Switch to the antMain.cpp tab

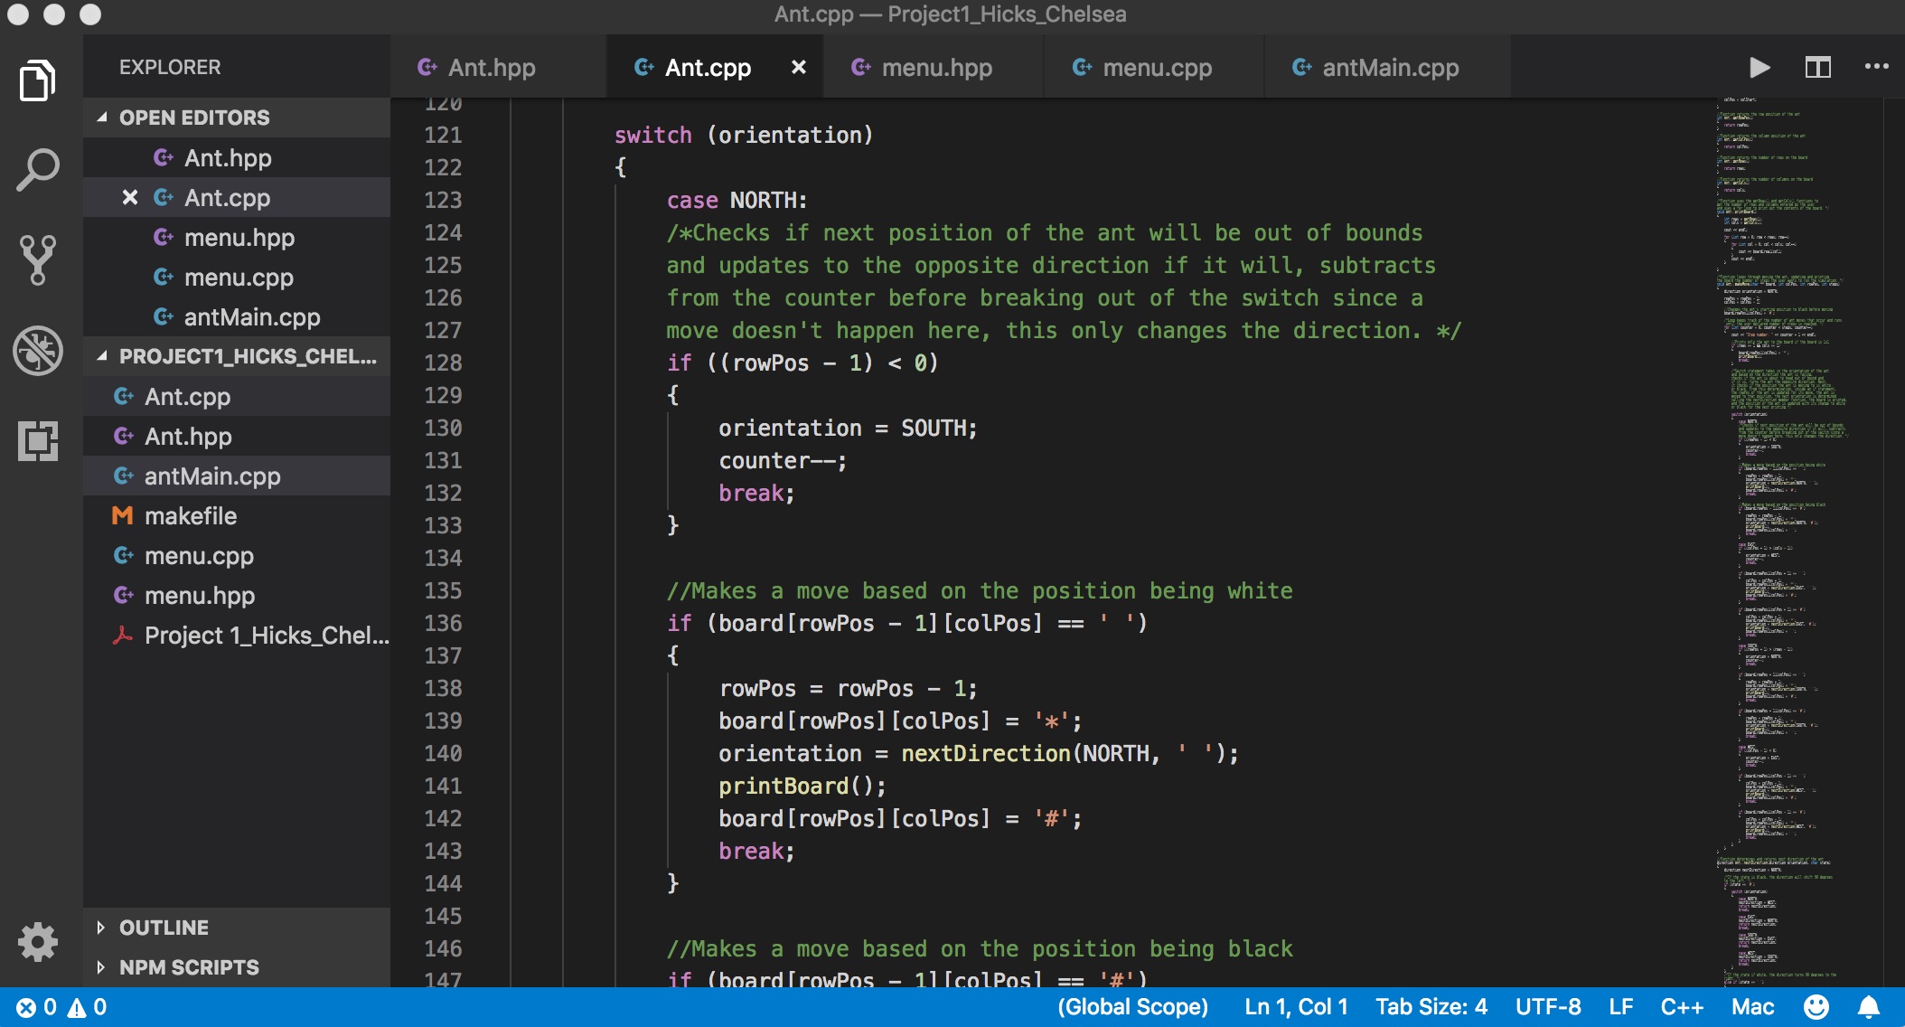1390,68
